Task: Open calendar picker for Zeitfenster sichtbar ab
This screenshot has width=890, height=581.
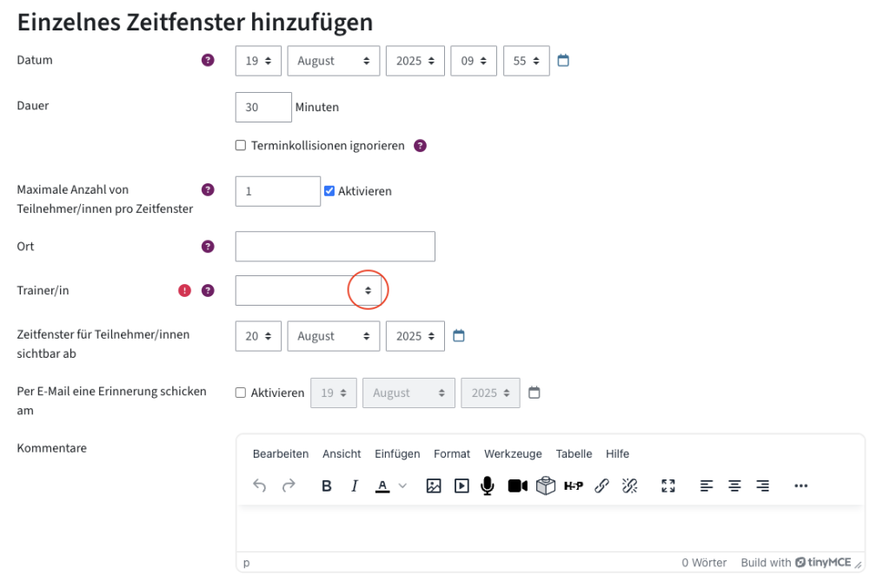Action: (459, 336)
